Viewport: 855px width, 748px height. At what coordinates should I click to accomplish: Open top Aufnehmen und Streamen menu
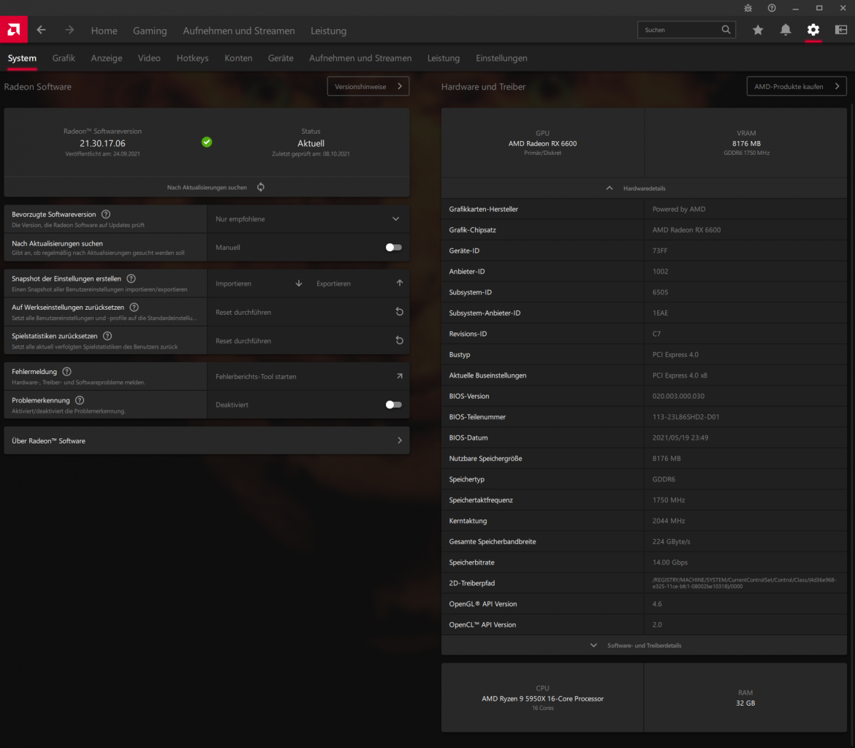239,31
